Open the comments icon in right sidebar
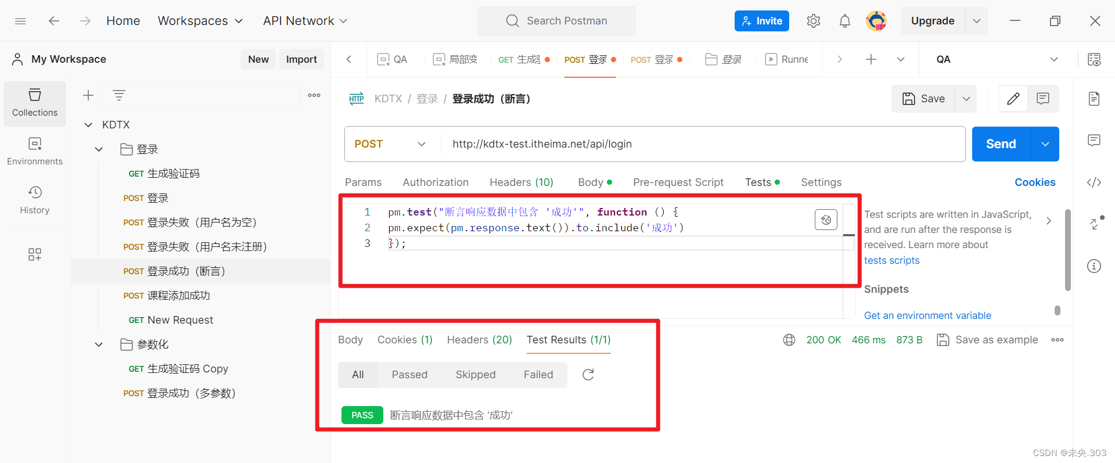 [x=1094, y=141]
